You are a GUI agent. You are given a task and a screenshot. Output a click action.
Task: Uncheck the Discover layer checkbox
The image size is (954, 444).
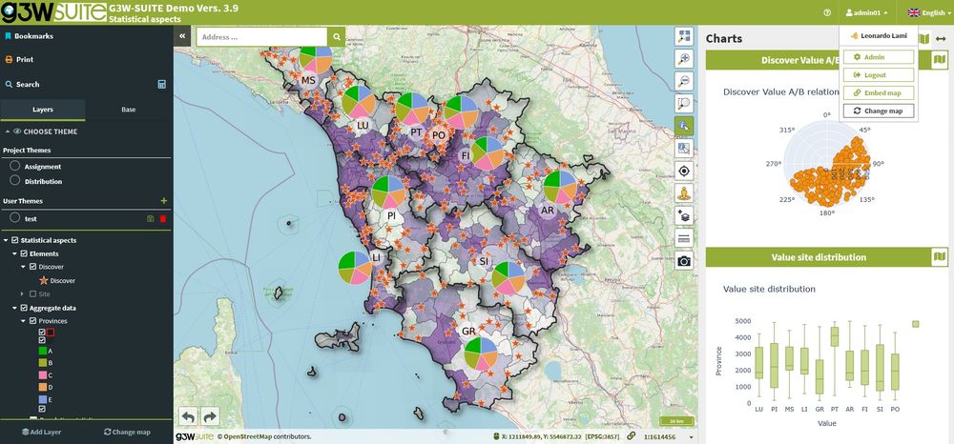32,267
